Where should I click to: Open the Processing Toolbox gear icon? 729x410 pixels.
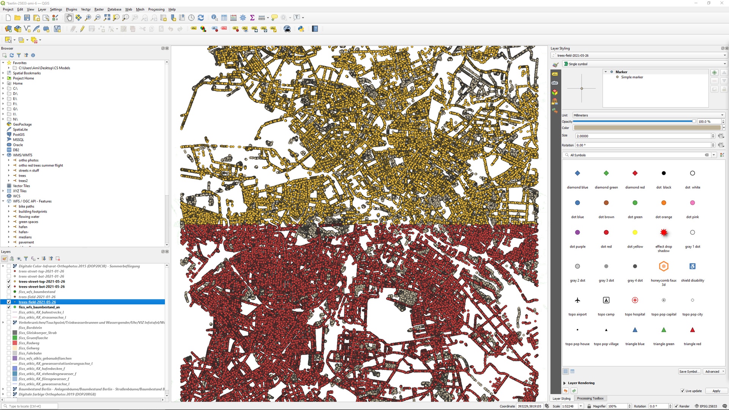coord(243,17)
